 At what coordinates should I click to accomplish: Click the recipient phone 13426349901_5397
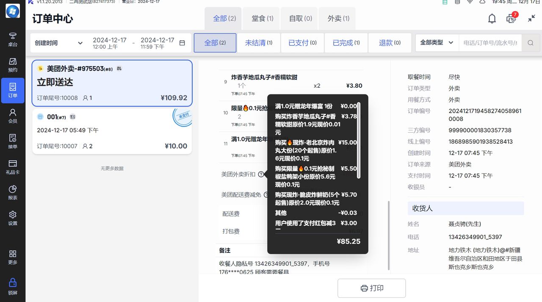tap(475, 237)
